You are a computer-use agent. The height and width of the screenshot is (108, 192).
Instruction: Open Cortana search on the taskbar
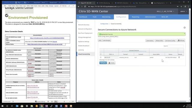7,106
